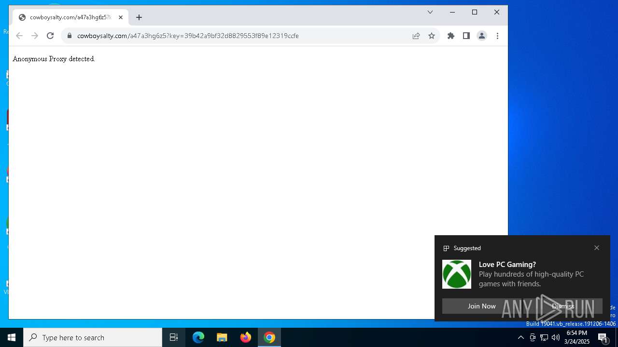This screenshot has width=618, height=347.
Task: Open a new tab with plus button
Action: coord(139,17)
